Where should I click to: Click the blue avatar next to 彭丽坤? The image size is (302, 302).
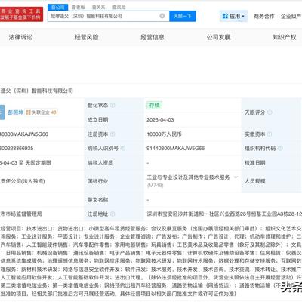coord(2,112)
